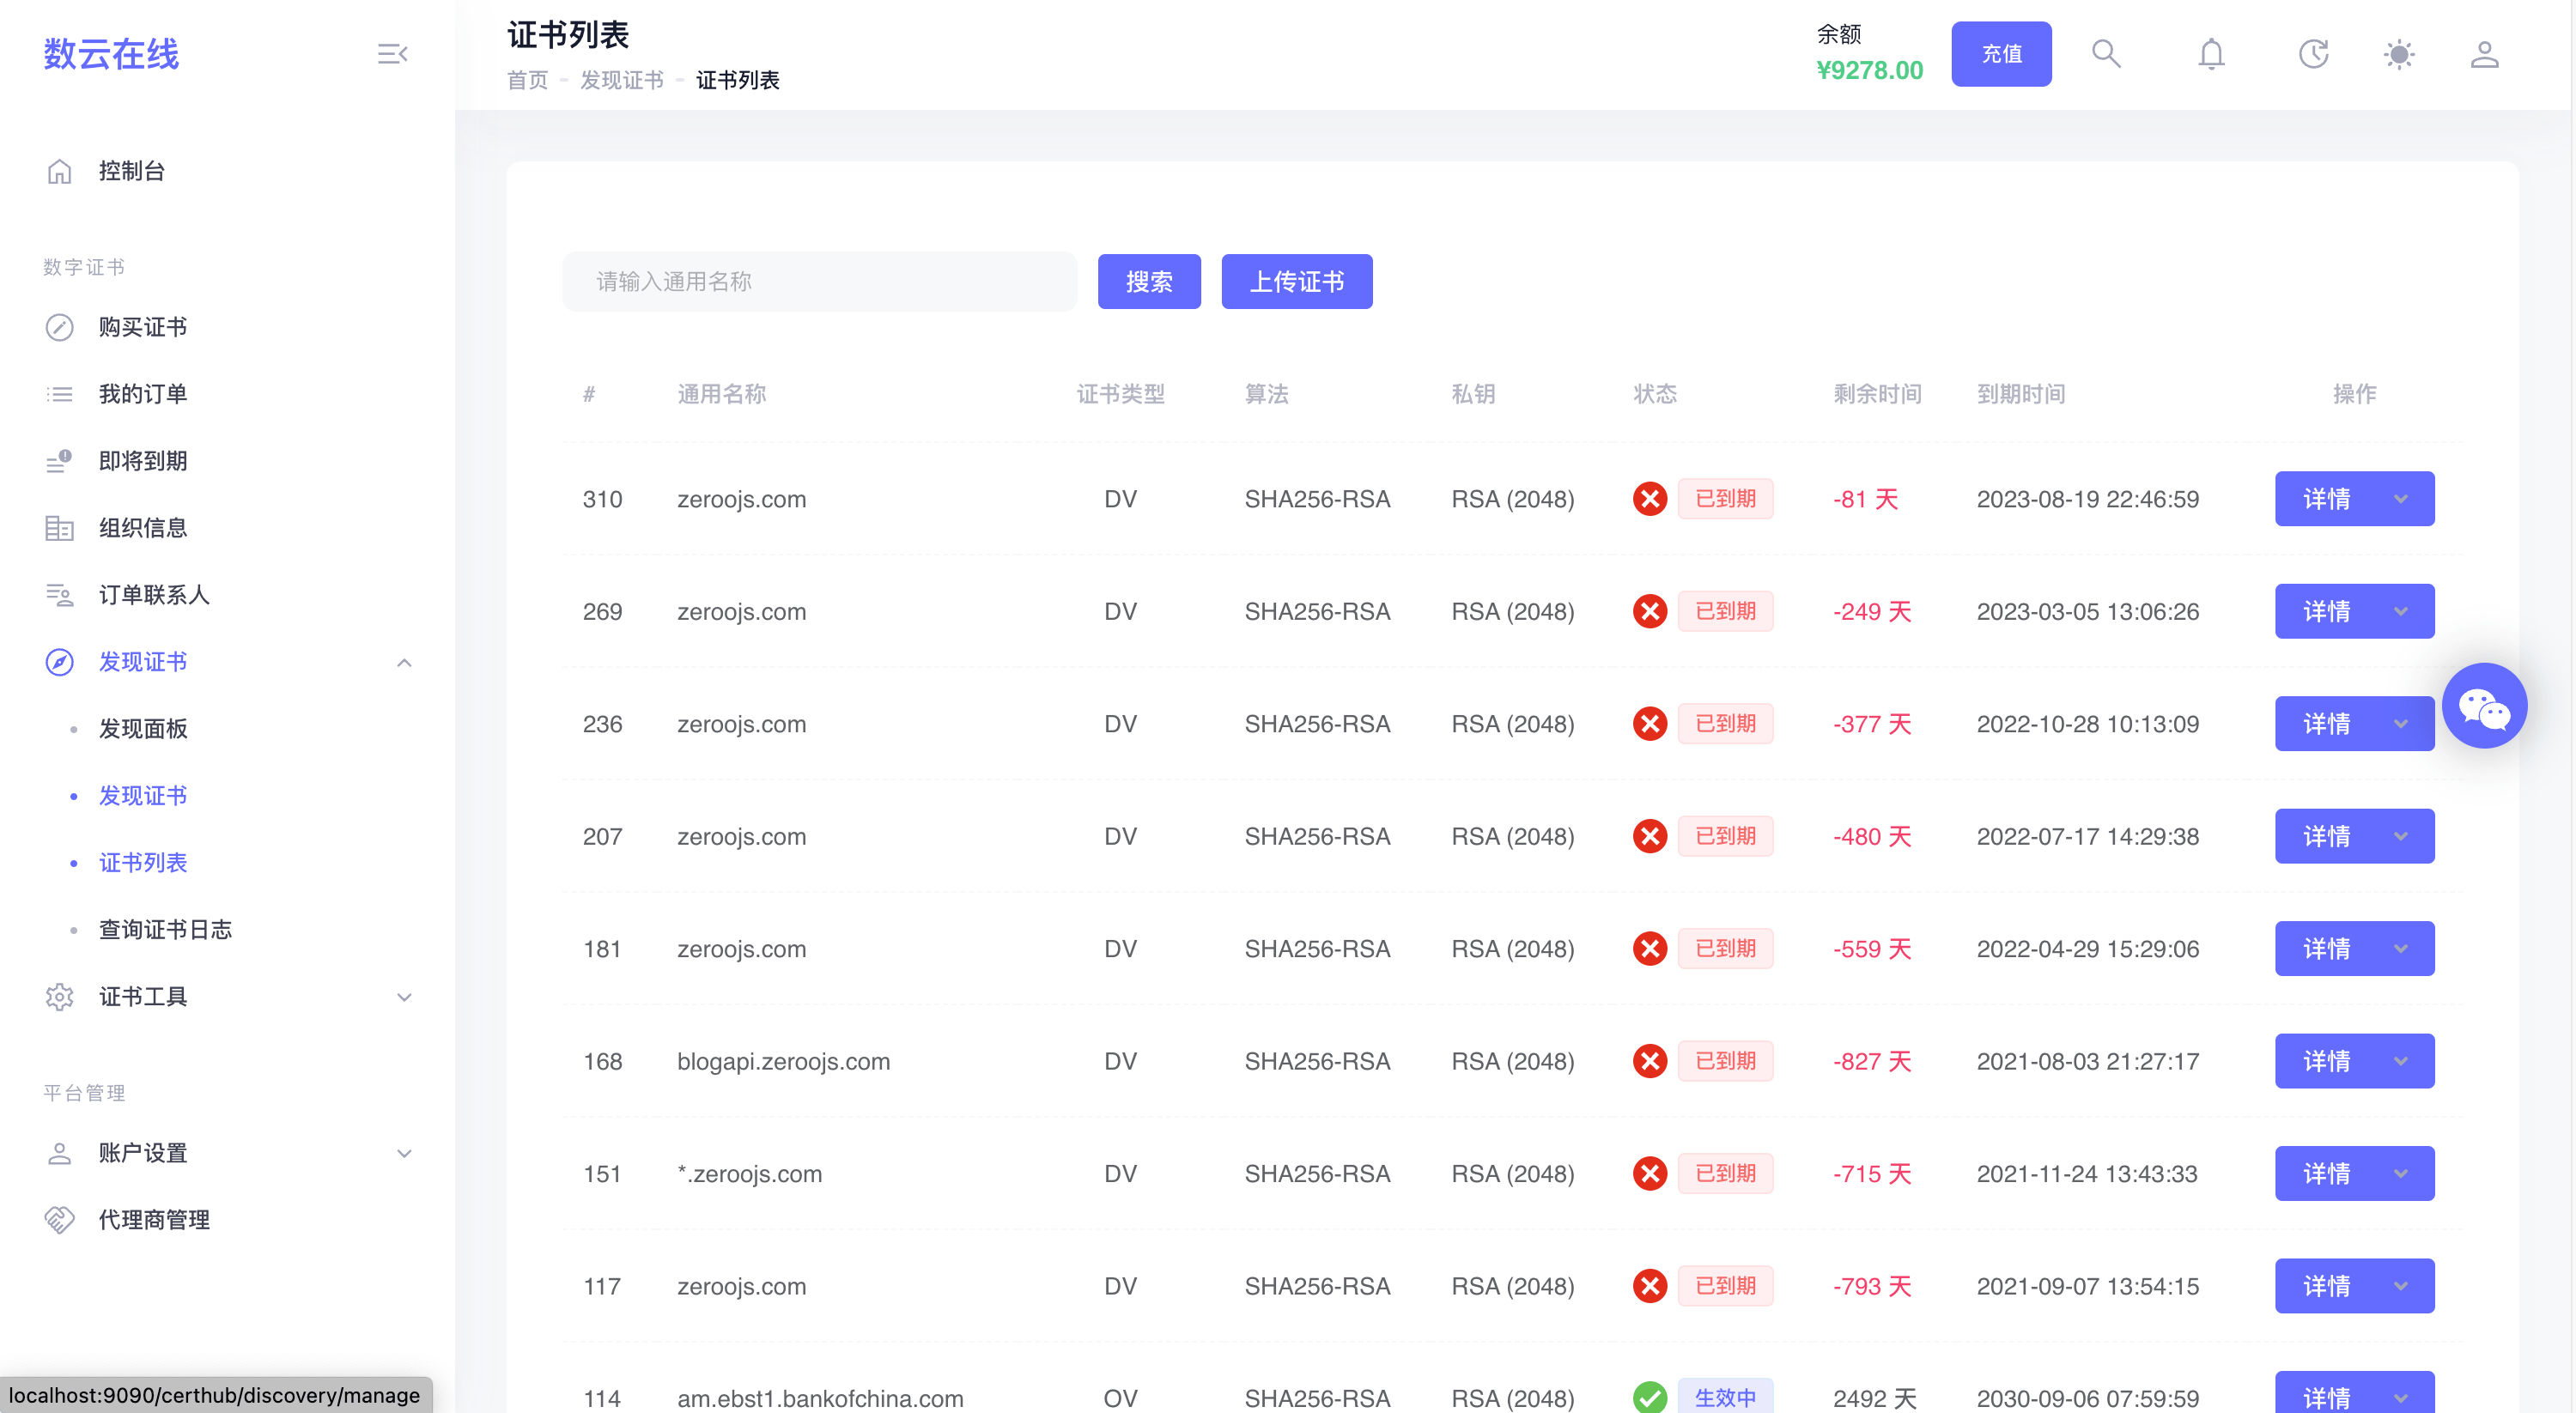Open the notifications bell icon
2576x1413 pixels.
(2211, 54)
